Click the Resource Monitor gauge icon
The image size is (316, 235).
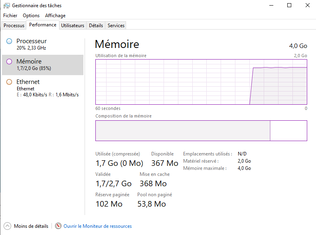58,226
